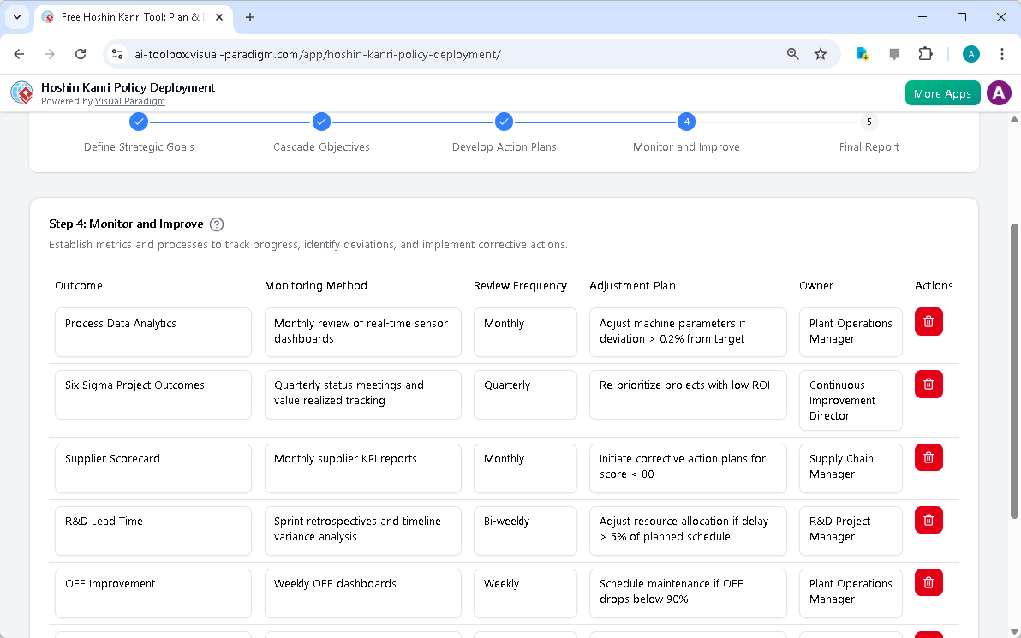Open the Chrome three-dot menu
1021x638 pixels.
tap(1002, 53)
